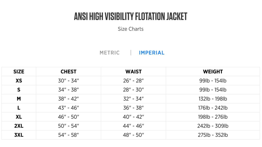
Task: Click the 275lb - 352lb weight cell
Action: (x=213, y=135)
